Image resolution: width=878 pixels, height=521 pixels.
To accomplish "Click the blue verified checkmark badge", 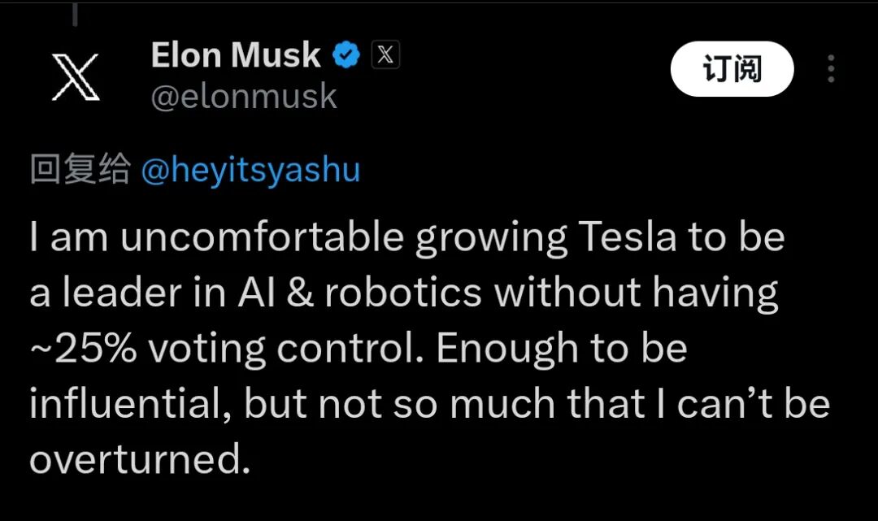I will coord(348,56).
